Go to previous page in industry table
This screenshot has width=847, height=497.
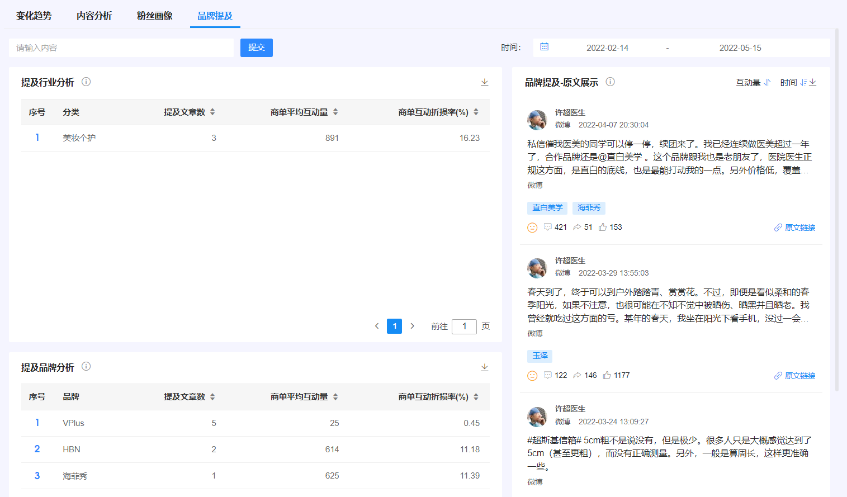377,326
